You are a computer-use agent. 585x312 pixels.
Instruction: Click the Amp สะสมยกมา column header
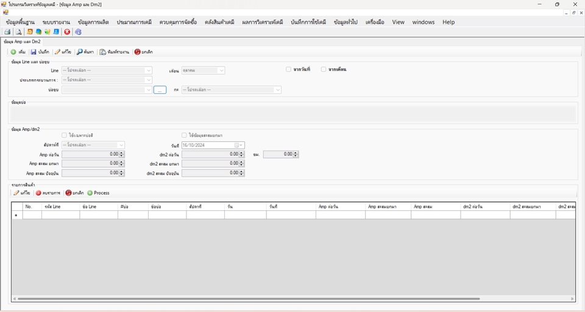tap(388, 207)
